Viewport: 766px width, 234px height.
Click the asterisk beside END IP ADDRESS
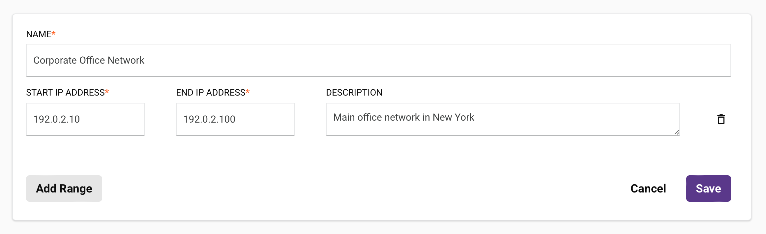[248, 92]
